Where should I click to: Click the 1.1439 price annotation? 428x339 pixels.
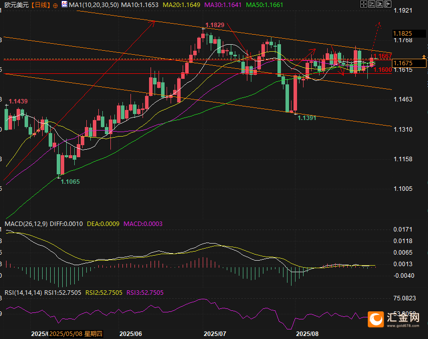pyautogui.click(x=18, y=101)
